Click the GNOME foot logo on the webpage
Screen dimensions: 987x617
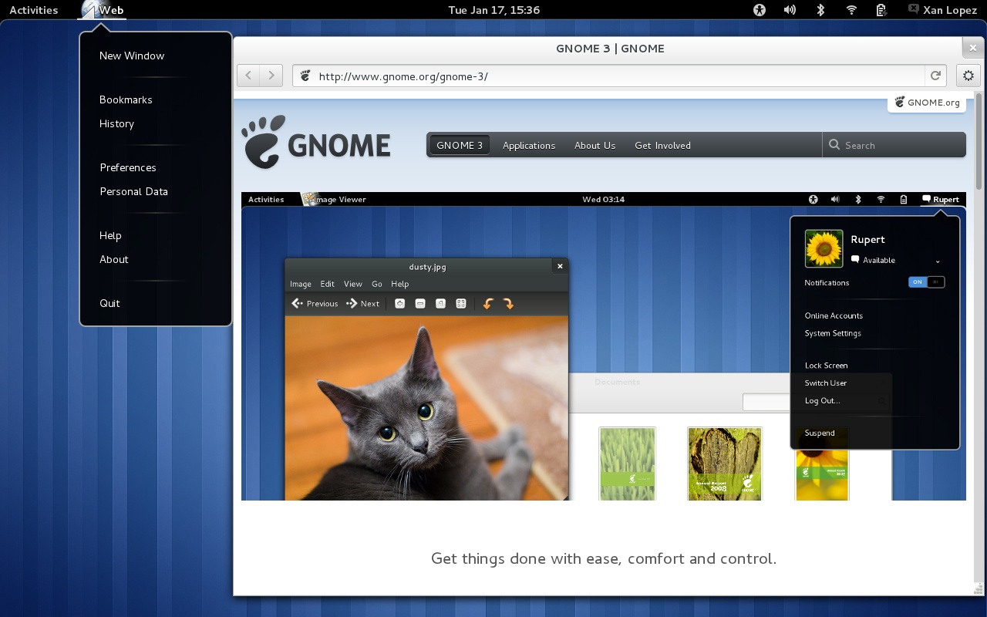click(264, 142)
